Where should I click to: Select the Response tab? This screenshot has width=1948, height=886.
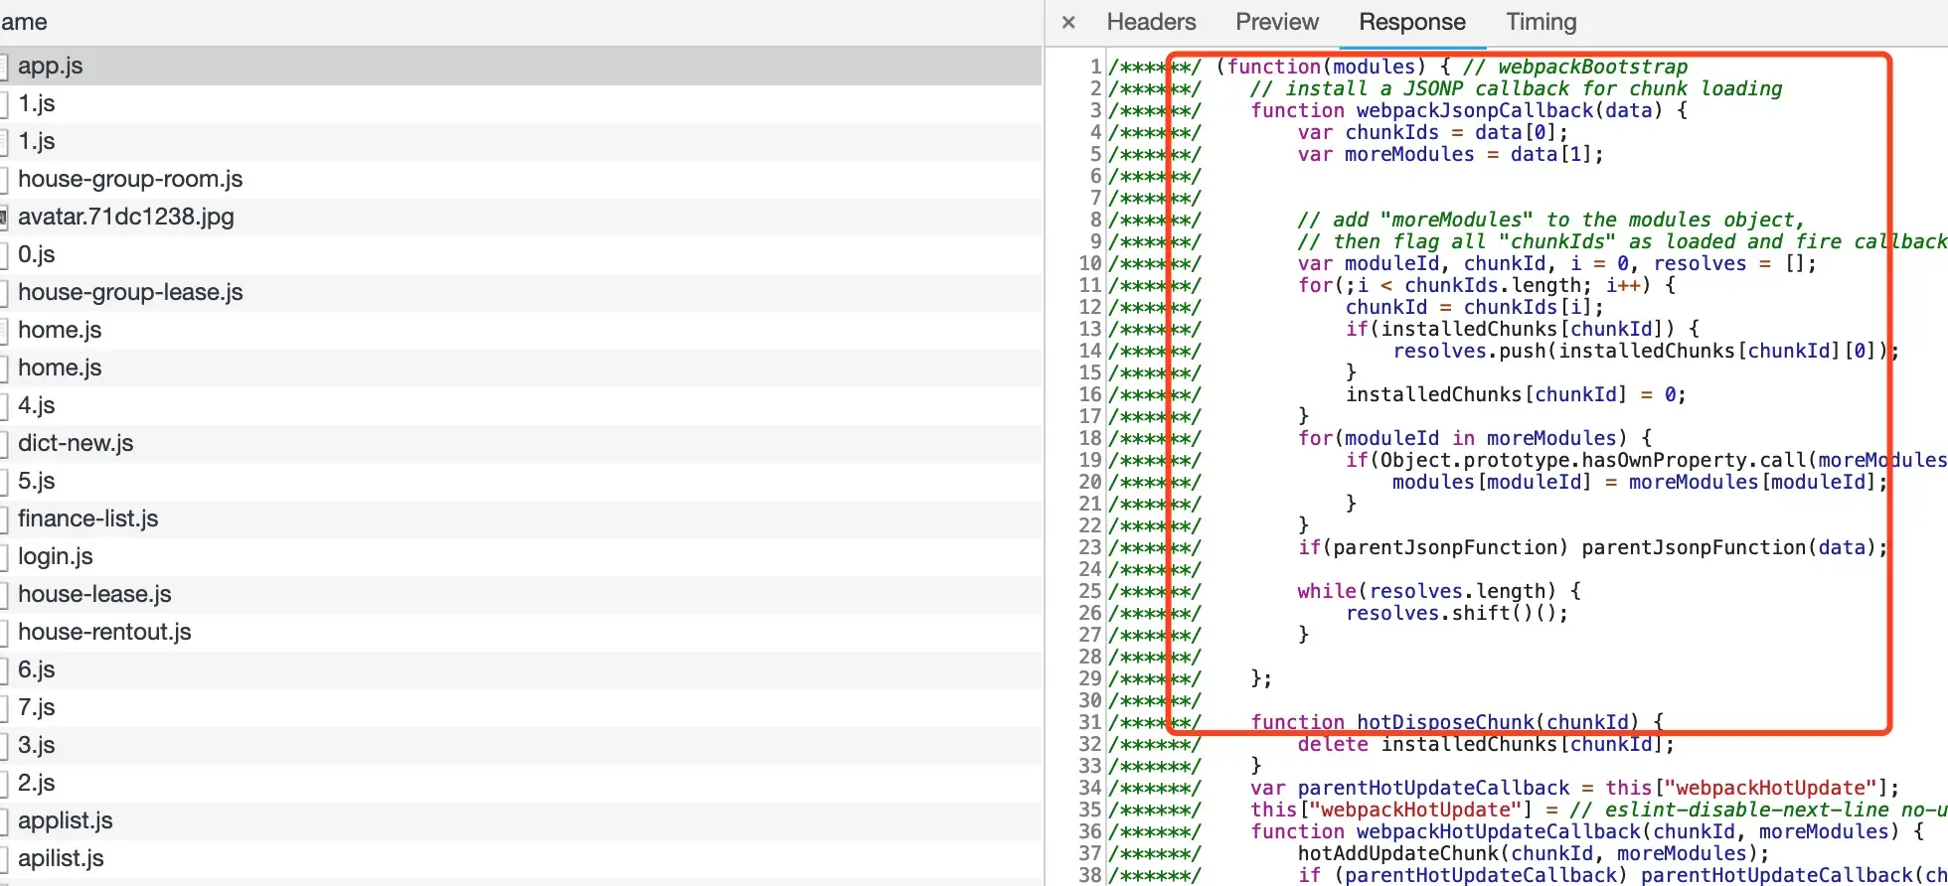tap(1412, 22)
